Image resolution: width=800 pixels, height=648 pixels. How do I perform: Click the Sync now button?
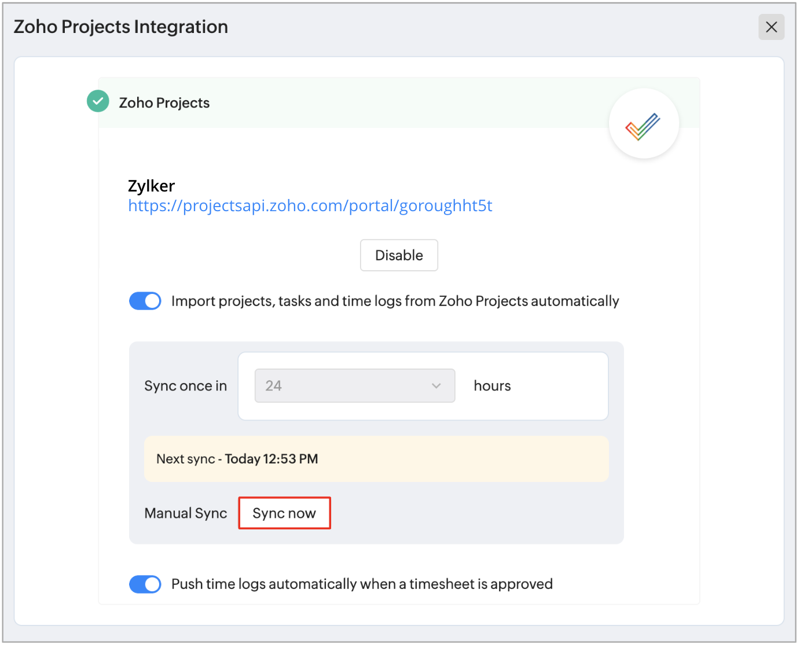[284, 513]
